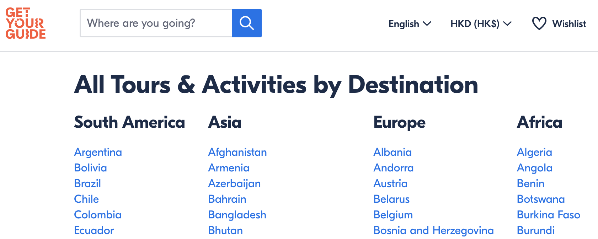Click Bhutan in the Asia column
Image resolution: width=598 pixels, height=239 pixels.
225,230
